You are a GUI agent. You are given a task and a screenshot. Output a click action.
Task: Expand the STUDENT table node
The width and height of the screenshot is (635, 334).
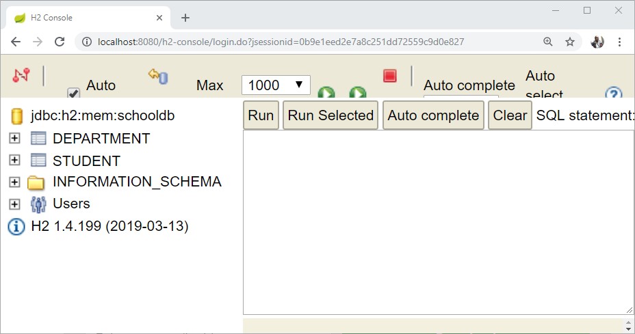coord(14,161)
